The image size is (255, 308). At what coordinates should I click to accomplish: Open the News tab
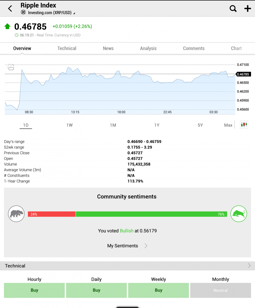108,48
